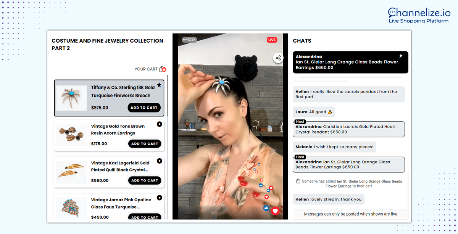This screenshot has width=458, height=234.
Task: Click the 'Someone has added' cart notification
Action: [x=349, y=184]
